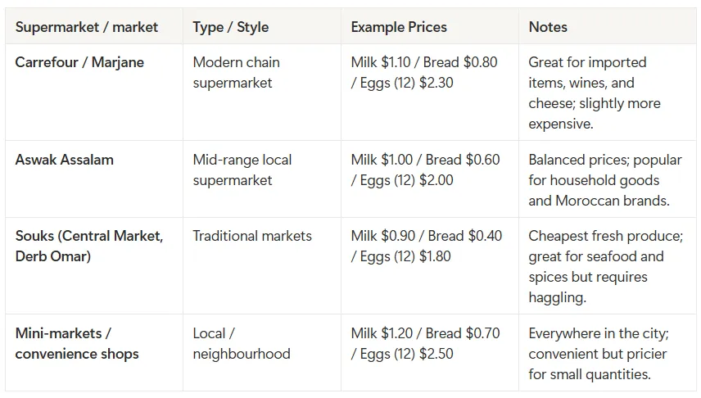Click the 'Carrefour / Marjane' row title
701x398 pixels.
[x=79, y=62]
